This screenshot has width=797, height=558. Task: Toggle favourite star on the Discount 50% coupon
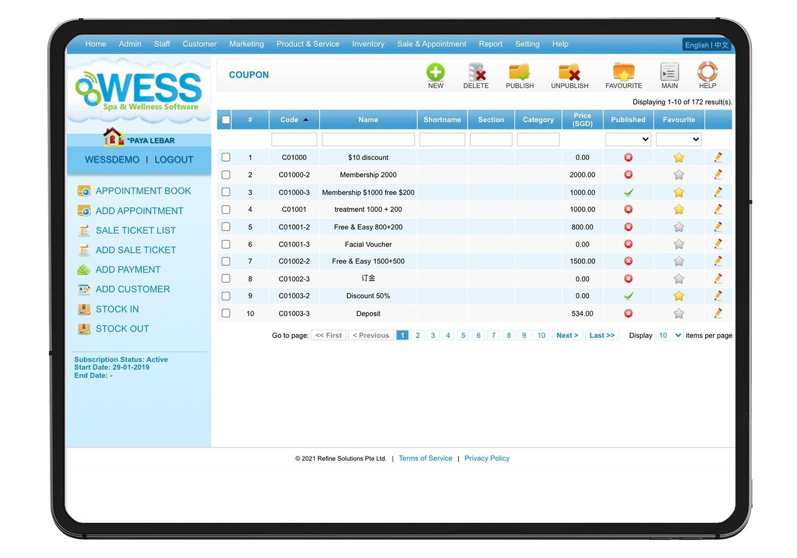679,296
